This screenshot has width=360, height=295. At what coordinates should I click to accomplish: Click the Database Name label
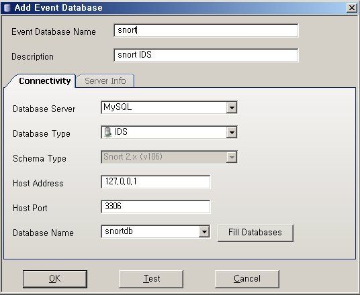click(x=43, y=233)
